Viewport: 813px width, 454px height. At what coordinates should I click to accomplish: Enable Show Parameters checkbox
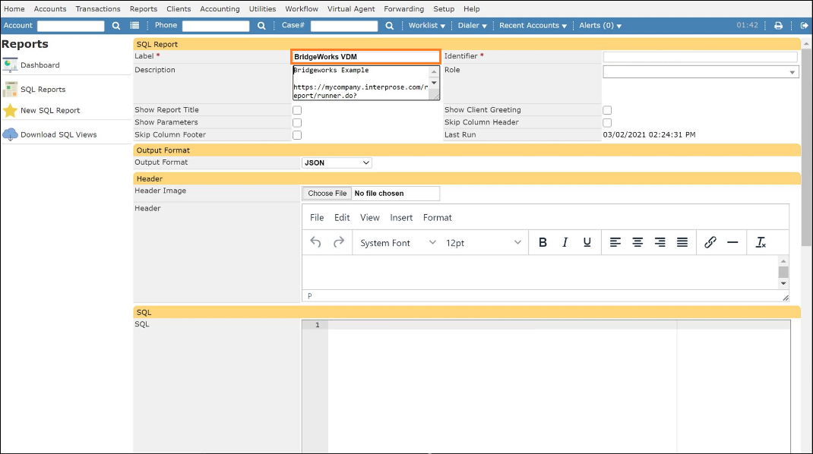pyautogui.click(x=297, y=122)
